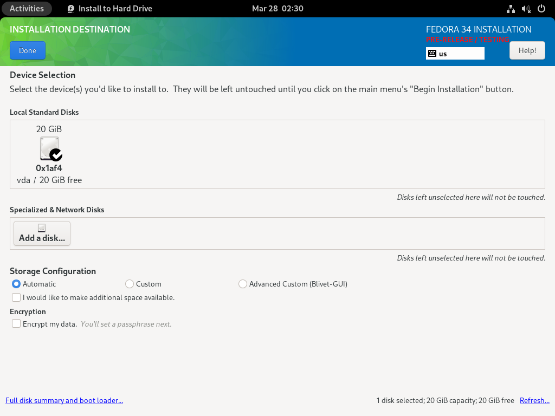Open Full disk summary and boot loader link

pos(64,401)
